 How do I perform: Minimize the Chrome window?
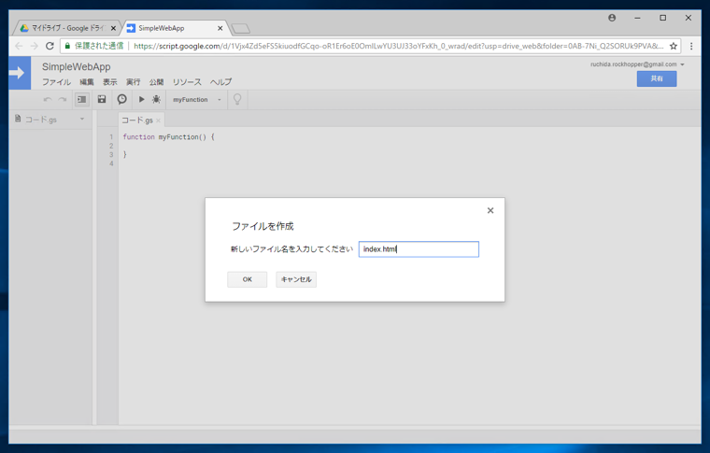pyautogui.click(x=637, y=18)
